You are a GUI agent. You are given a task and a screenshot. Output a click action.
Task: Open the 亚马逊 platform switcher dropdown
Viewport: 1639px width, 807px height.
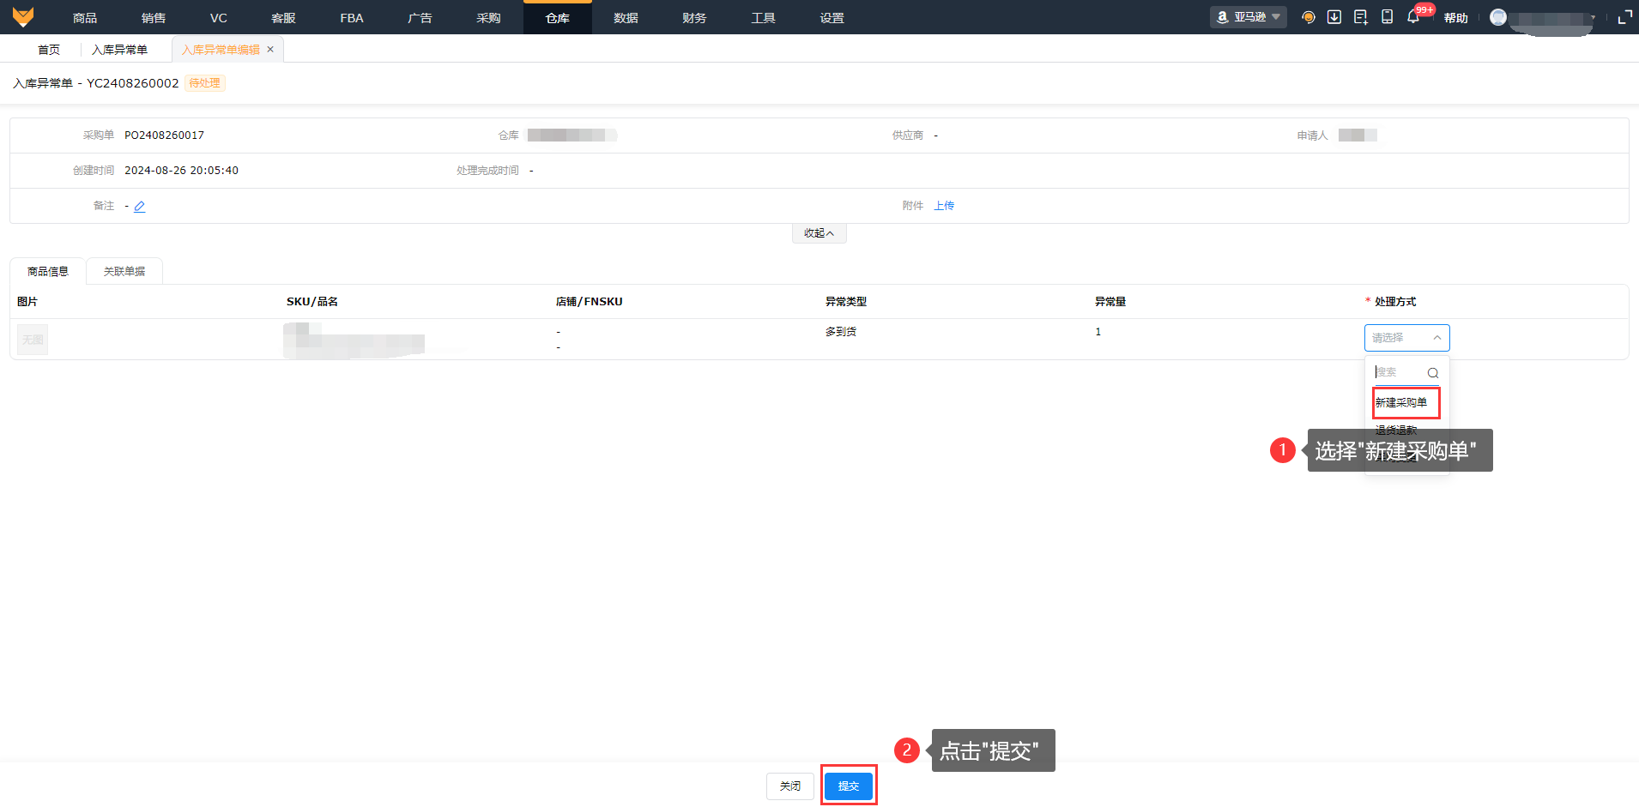1249,17
